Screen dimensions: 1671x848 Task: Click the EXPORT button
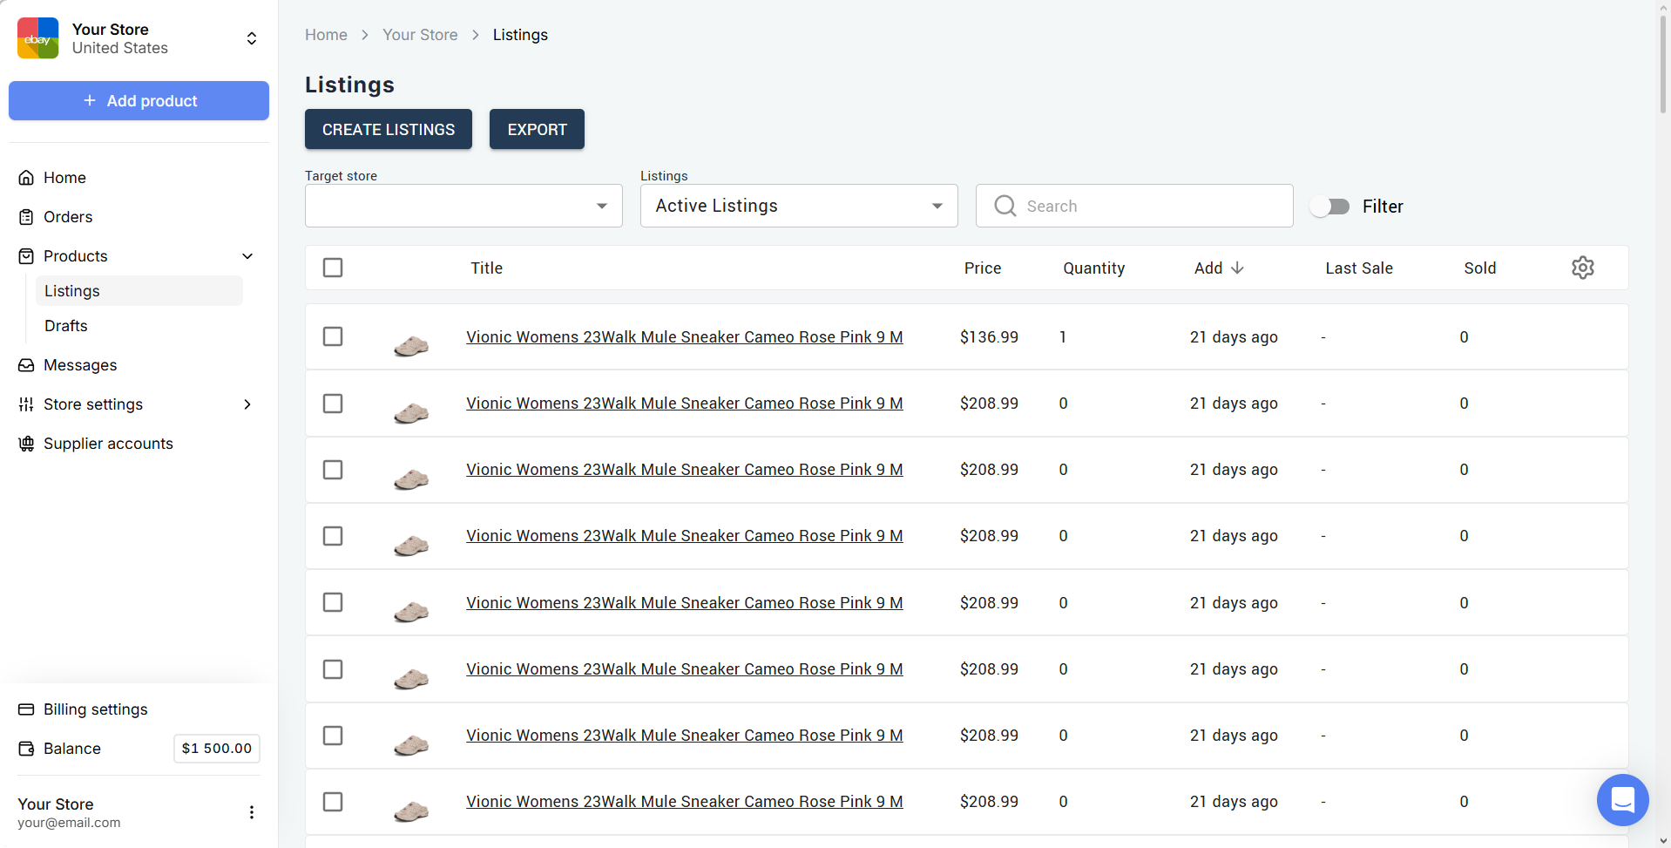tap(537, 129)
